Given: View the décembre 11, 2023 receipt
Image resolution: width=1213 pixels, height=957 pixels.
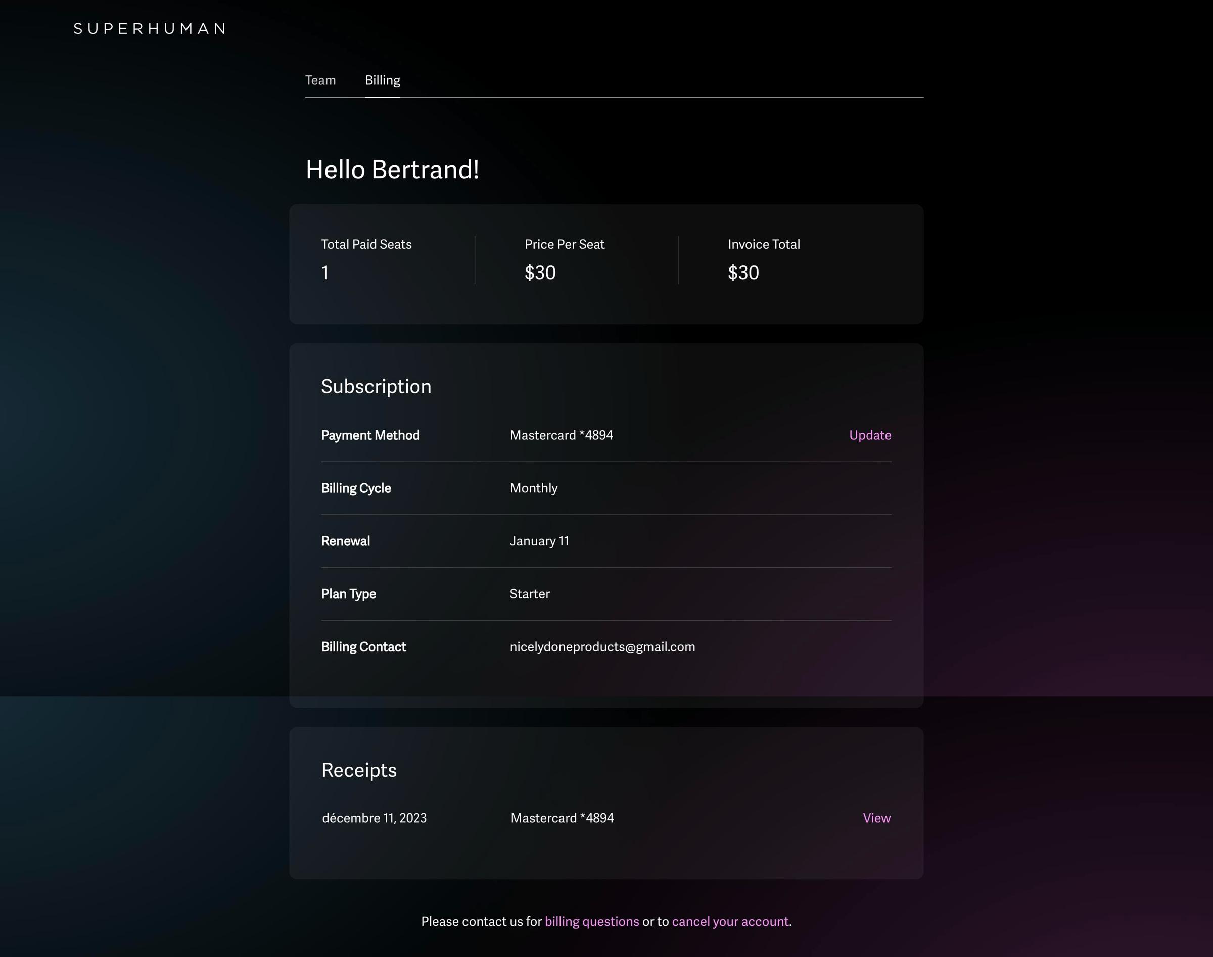Looking at the screenshot, I should tap(876, 818).
